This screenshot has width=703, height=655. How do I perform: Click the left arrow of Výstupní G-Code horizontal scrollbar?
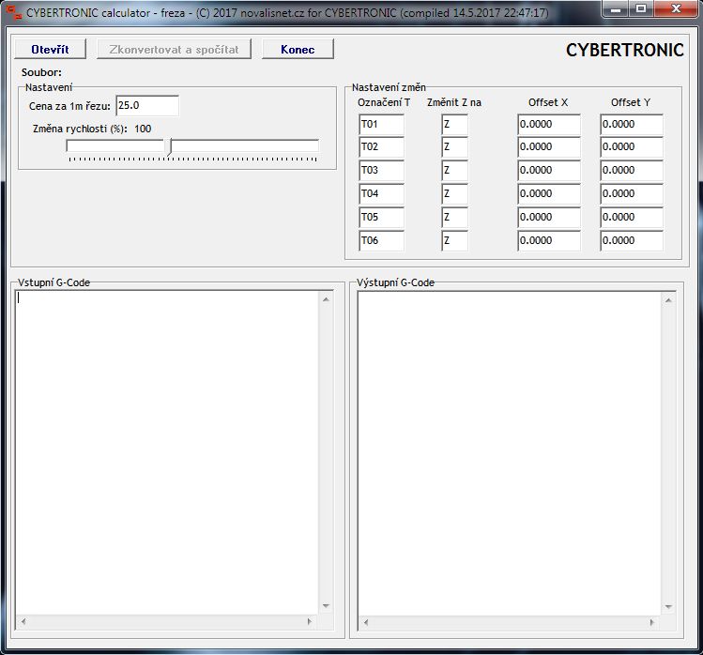[x=366, y=622]
